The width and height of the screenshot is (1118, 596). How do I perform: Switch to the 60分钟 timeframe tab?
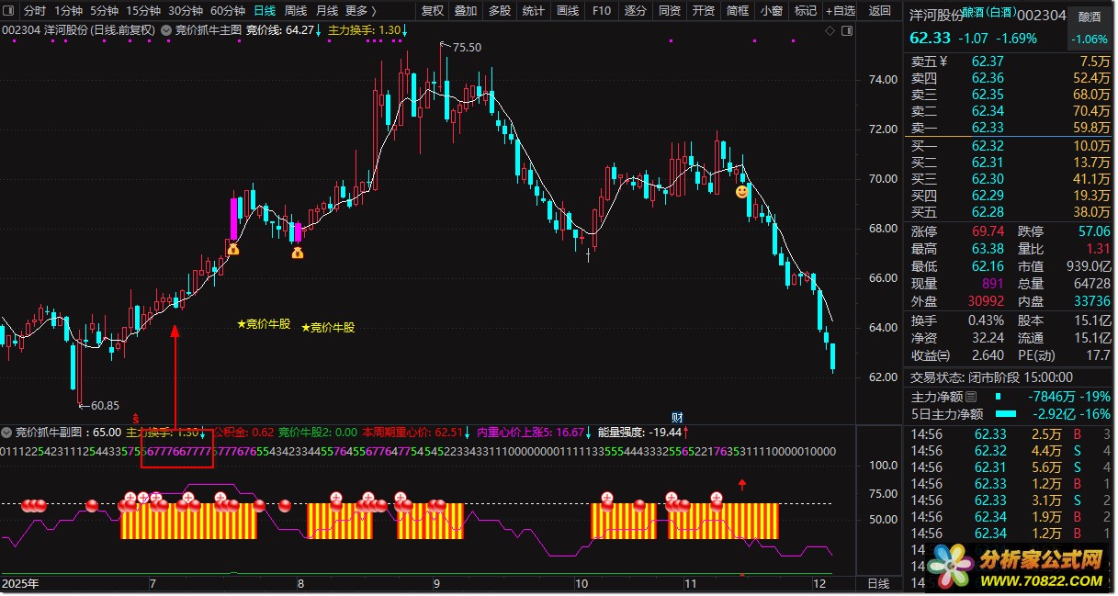(x=227, y=11)
